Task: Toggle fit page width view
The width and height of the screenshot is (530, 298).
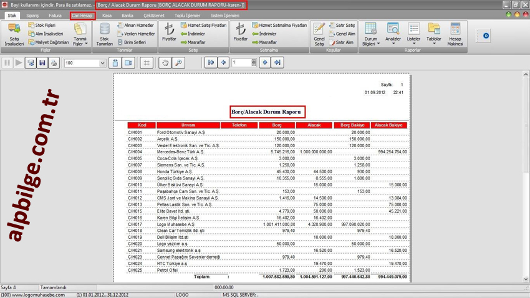Action: click(128, 63)
